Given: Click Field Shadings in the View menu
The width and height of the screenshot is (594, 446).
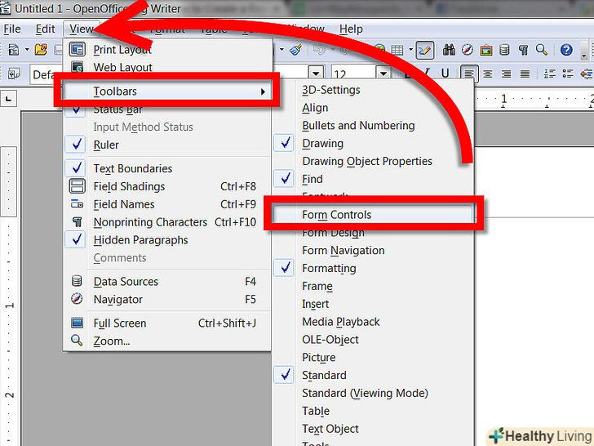Looking at the screenshot, I should [x=167, y=186].
